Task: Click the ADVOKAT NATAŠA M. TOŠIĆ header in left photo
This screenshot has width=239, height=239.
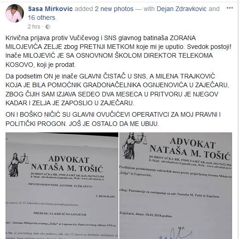Action: point(67,164)
